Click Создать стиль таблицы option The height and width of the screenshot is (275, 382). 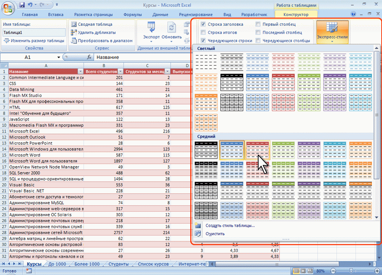tap(230, 225)
